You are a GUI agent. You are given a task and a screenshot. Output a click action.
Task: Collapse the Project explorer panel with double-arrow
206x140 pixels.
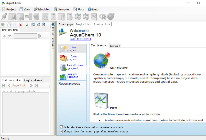click(x=53, y=24)
